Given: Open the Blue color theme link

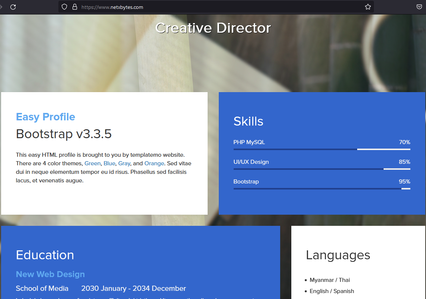Looking at the screenshot, I should [x=109, y=163].
